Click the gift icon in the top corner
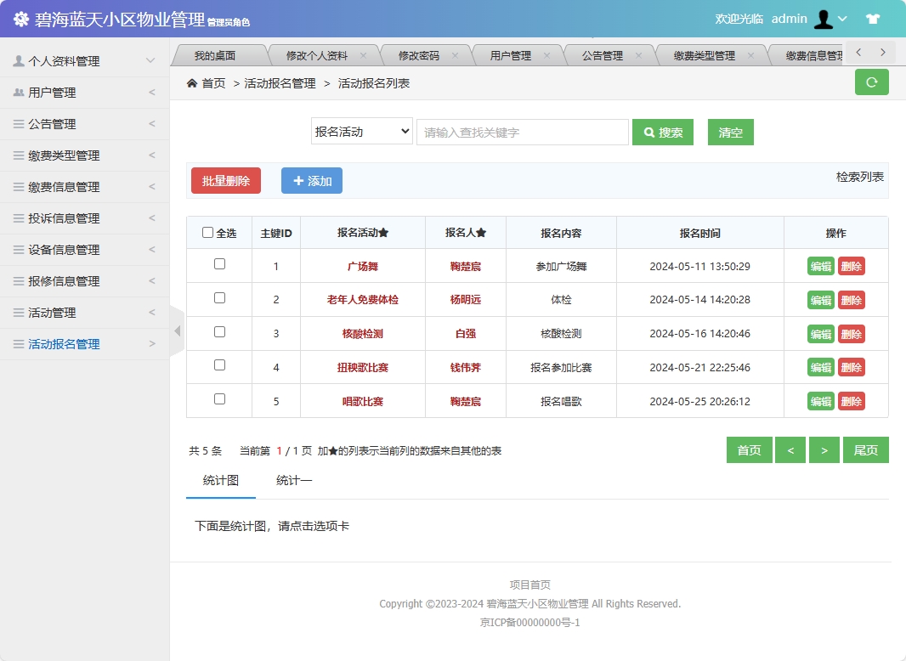 click(x=874, y=19)
